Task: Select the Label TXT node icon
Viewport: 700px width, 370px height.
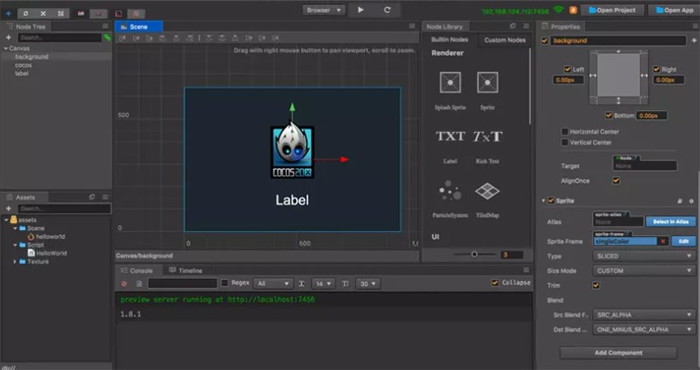Action: click(x=450, y=136)
